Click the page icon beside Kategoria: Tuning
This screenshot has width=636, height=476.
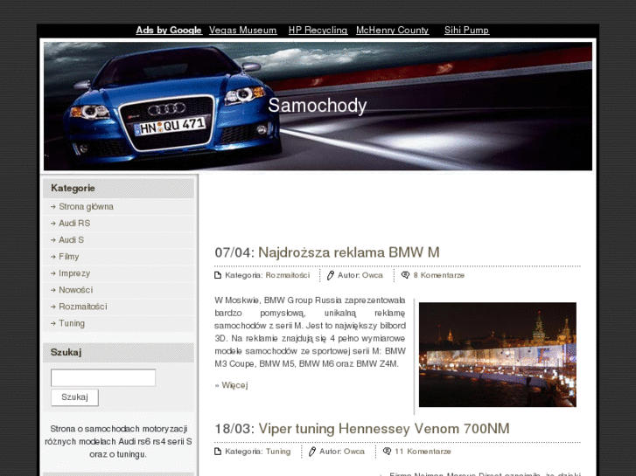click(218, 452)
